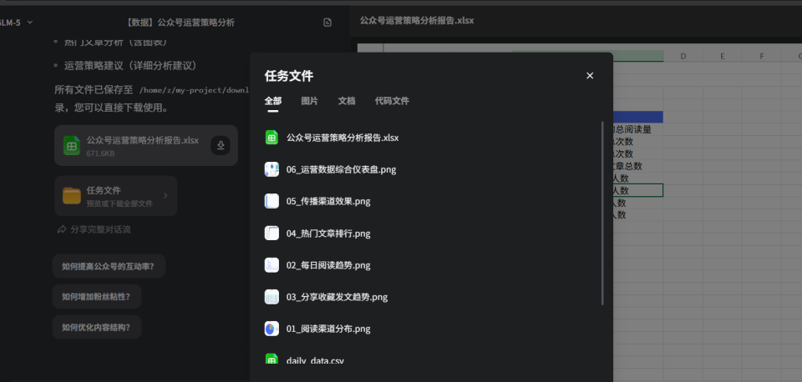802x382 pixels.
Task: Open the model selector dropdown arrow
Action: coord(30,22)
